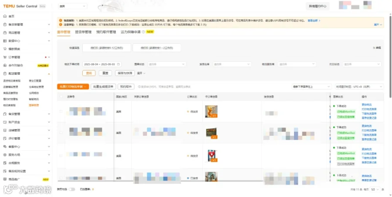
Task: Collapse the 配送管理 sidebar section arrow
Action: [x=49, y=73]
